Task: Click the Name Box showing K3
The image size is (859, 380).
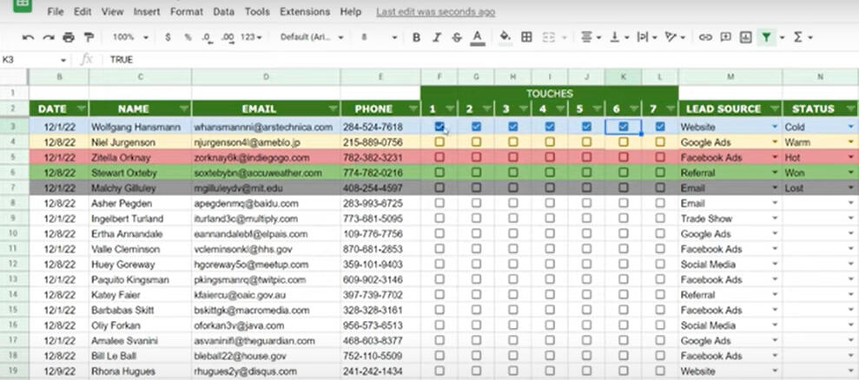Action: (33, 59)
